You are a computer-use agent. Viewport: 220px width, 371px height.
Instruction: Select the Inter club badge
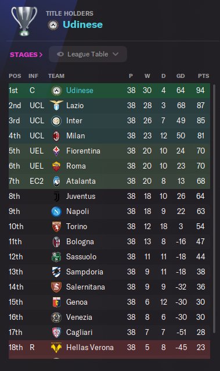tap(56, 121)
